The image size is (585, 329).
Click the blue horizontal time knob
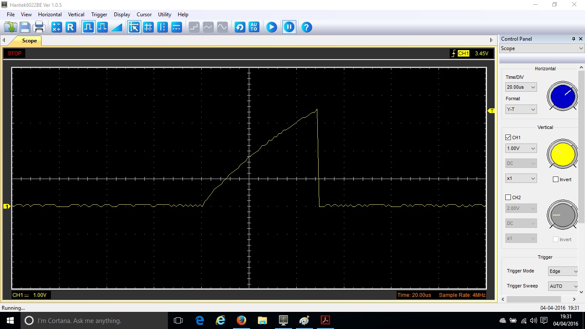(562, 96)
